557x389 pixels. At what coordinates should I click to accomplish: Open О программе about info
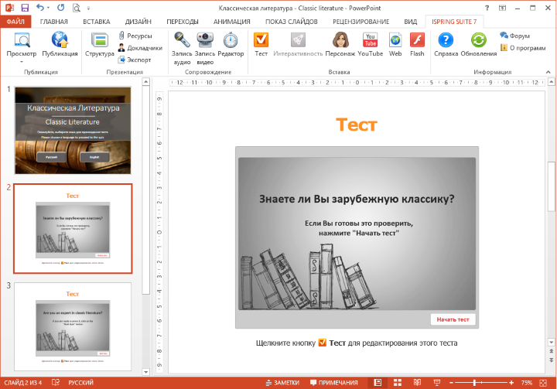pos(522,48)
